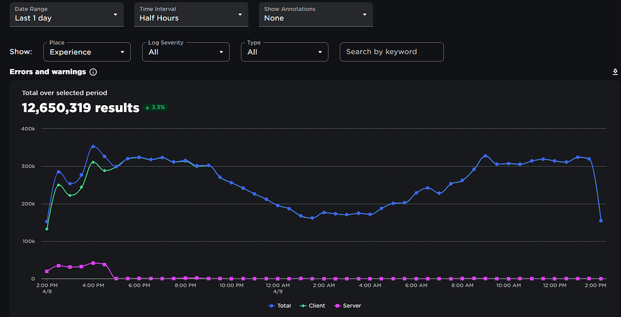The image size is (621, 317).
Task: Select the final Total point at chart's right end
Action: click(x=601, y=221)
